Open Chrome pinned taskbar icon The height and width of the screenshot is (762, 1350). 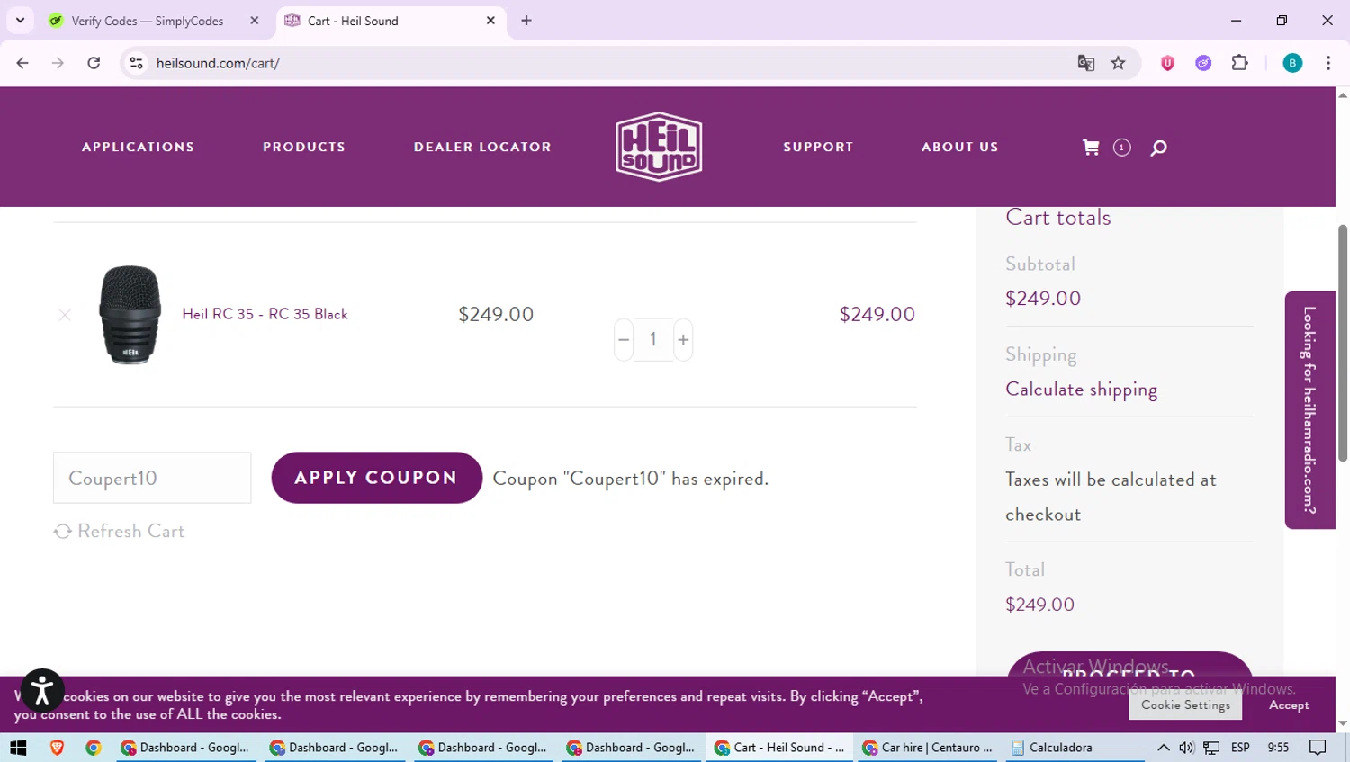[93, 748]
